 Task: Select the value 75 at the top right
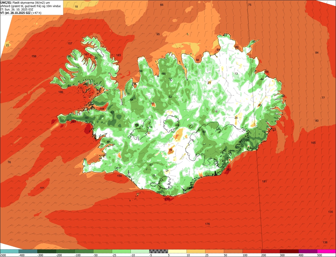[x=250, y=5]
